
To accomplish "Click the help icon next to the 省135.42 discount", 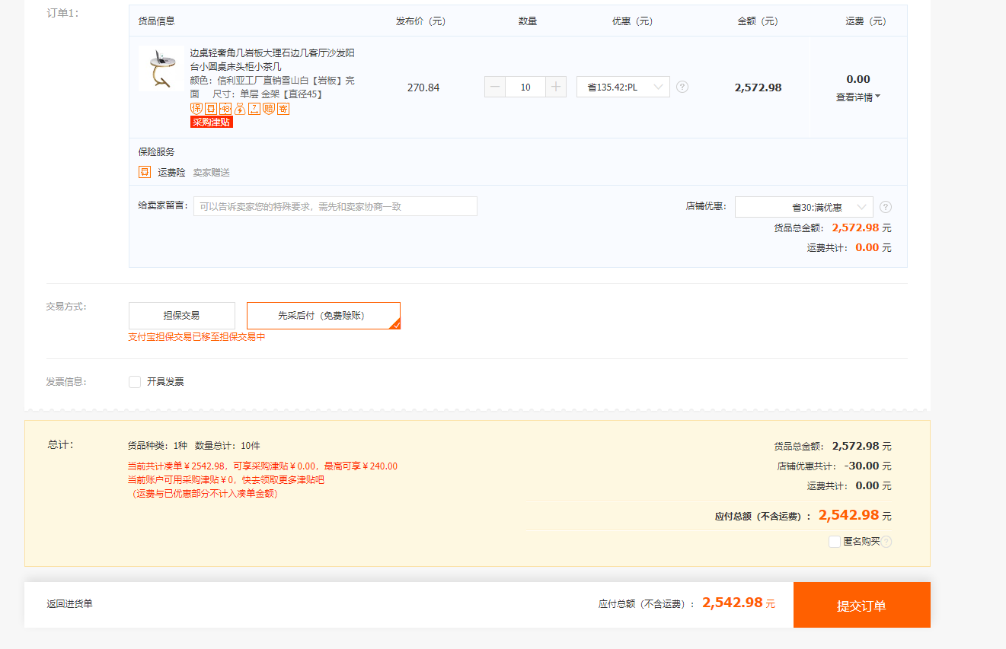I will pyautogui.click(x=682, y=87).
